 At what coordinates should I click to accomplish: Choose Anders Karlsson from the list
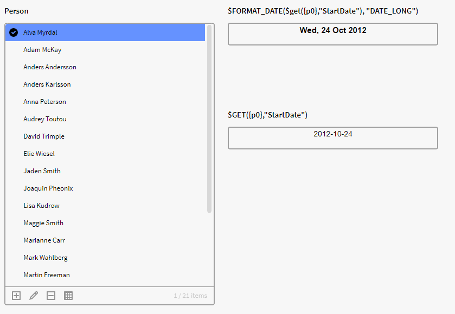tap(47, 84)
